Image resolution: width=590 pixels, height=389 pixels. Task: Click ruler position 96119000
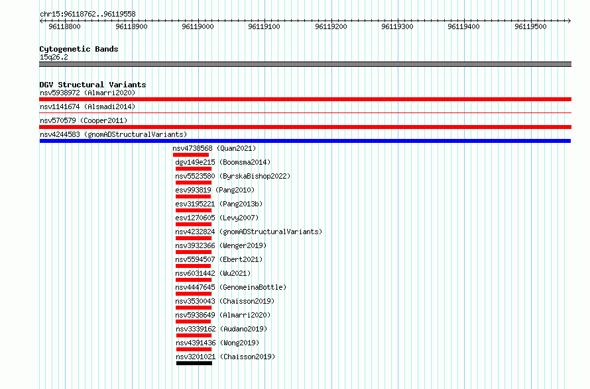198,26
